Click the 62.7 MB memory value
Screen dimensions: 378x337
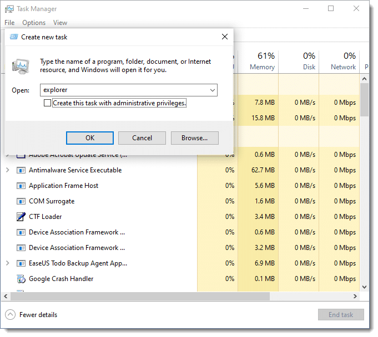pos(263,170)
